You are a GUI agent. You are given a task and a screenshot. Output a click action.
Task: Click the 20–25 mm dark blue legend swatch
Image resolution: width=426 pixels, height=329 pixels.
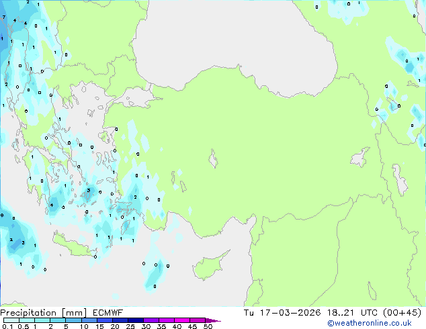click(x=120, y=320)
